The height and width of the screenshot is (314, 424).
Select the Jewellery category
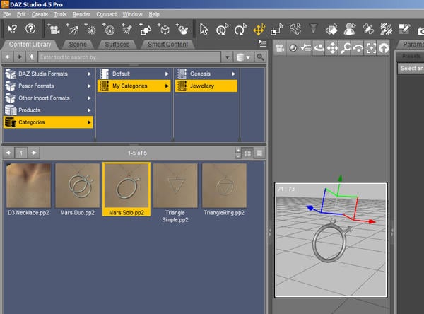tap(206, 86)
